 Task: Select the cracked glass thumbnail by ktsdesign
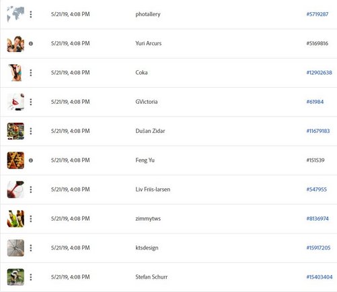click(x=15, y=248)
